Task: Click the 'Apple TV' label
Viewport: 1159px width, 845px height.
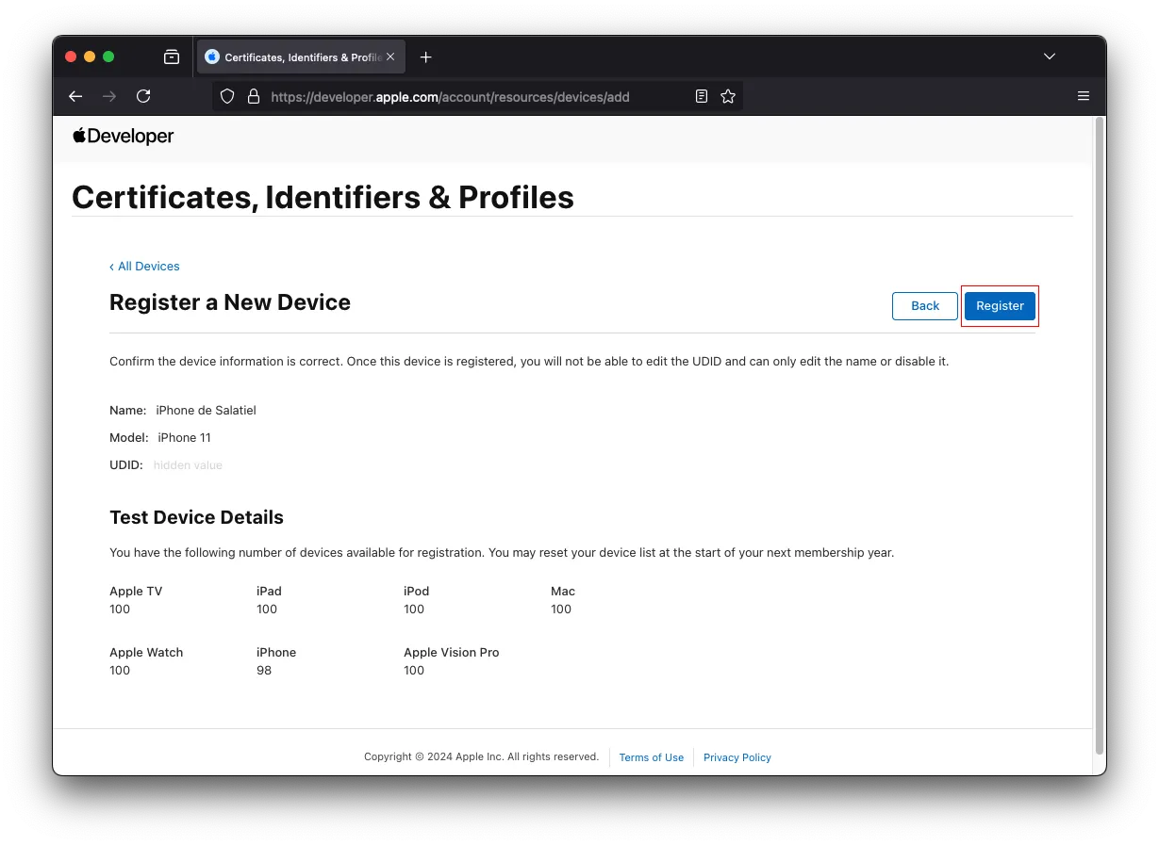Action: (136, 591)
